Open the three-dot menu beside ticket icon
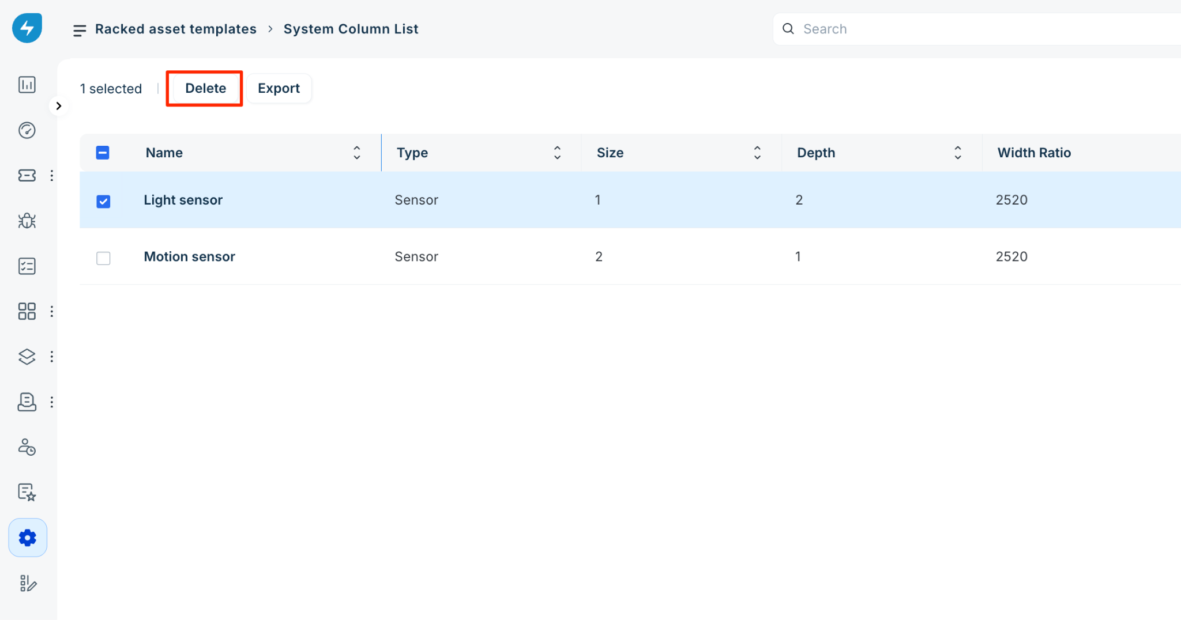This screenshot has width=1181, height=620. point(52,175)
